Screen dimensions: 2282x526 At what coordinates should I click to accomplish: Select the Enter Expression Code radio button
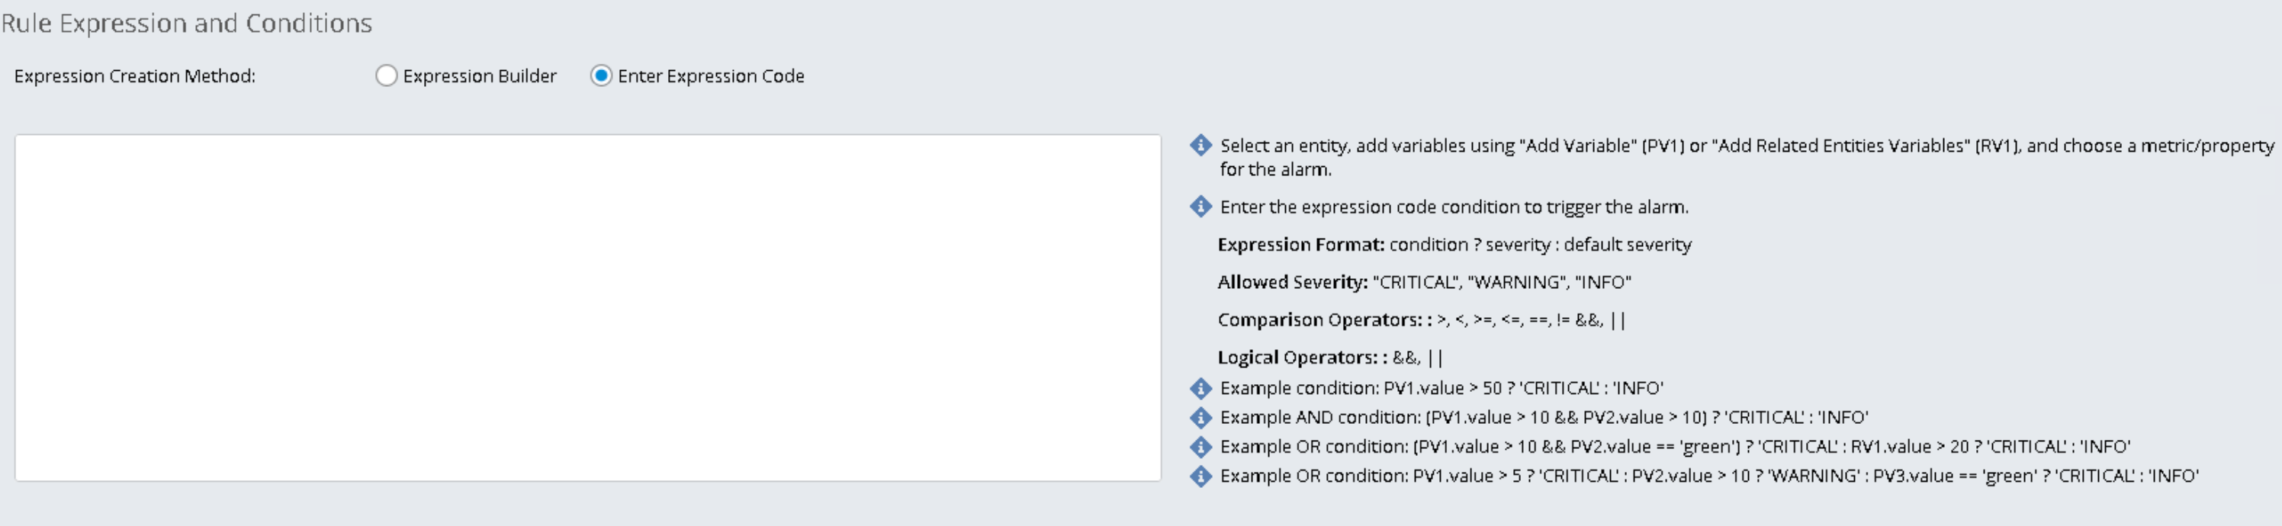tap(600, 76)
